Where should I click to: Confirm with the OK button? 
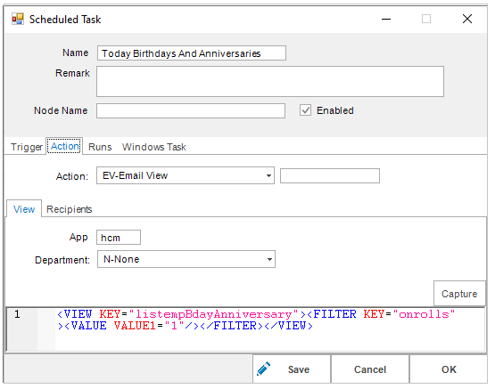pyautogui.click(x=449, y=369)
